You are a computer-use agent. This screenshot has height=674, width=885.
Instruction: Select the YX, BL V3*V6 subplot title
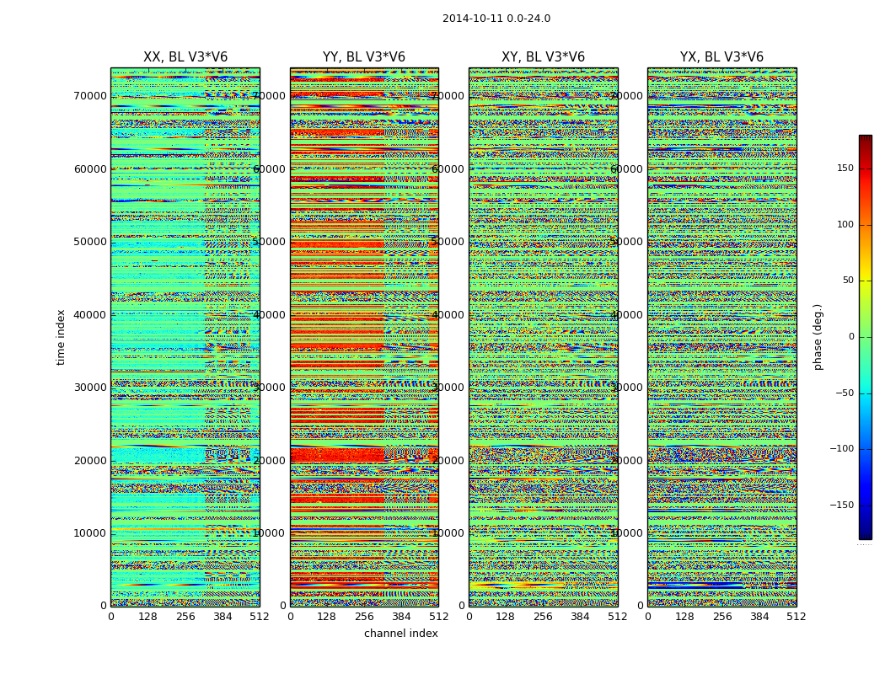click(721, 57)
